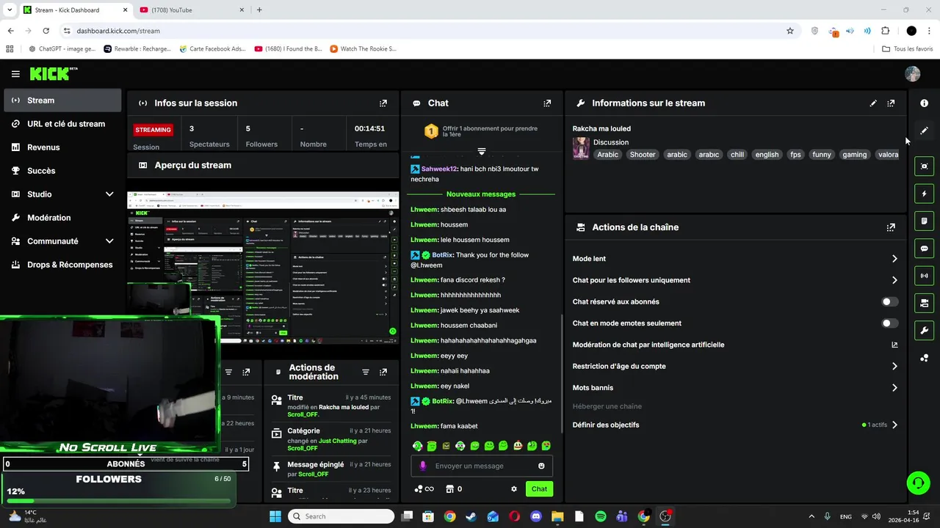Open URL et clé du stream
Screen dimensions: 940x528
coord(62,124)
